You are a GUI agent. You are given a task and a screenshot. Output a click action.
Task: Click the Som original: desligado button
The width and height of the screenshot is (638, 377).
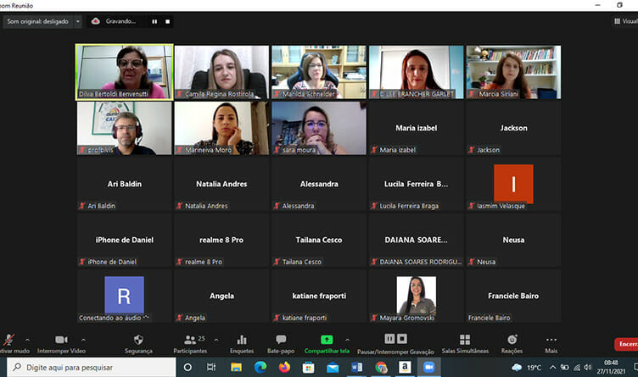click(x=36, y=21)
